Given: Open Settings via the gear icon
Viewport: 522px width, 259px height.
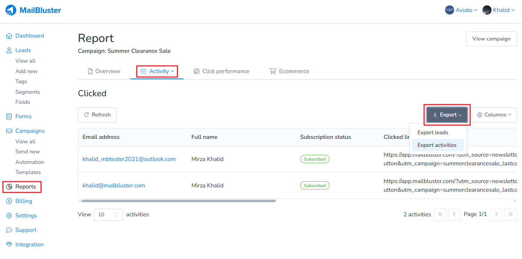Looking at the screenshot, I should [9, 216].
